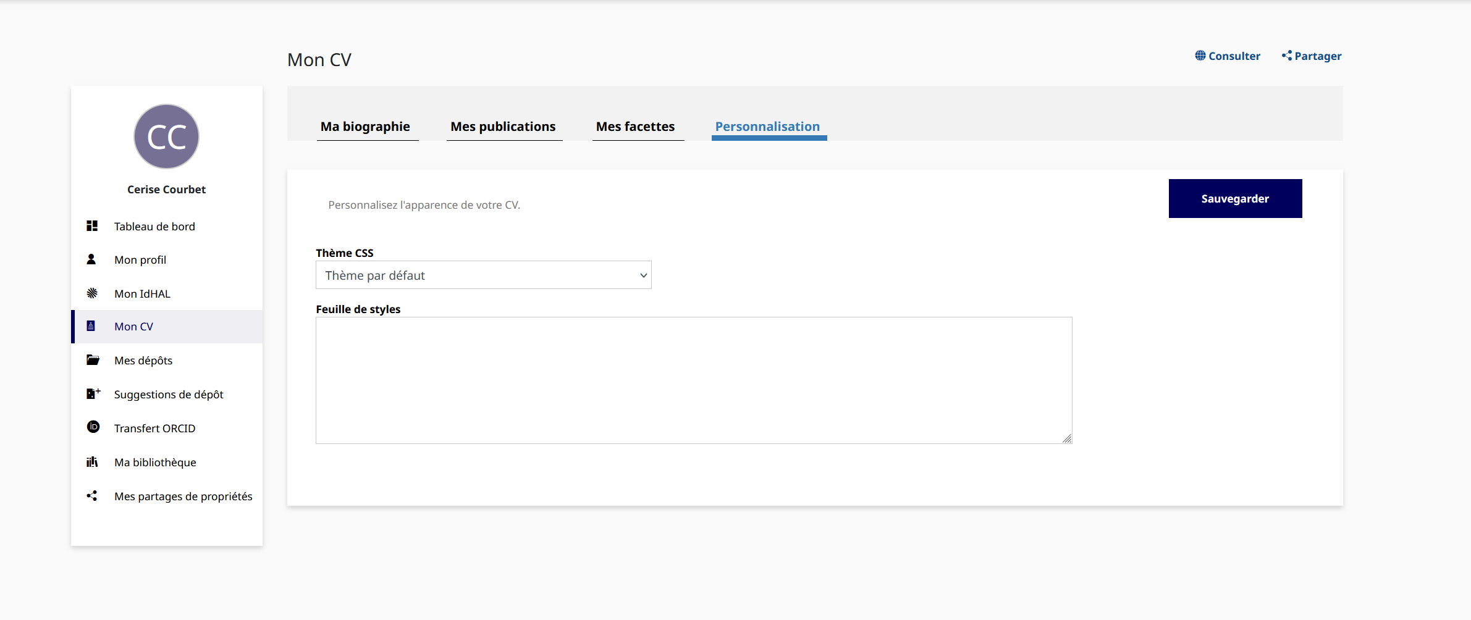Click the text Personnalisez l'apparence de votre CV
Screen dimensions: 1471x620
point(424,205)
